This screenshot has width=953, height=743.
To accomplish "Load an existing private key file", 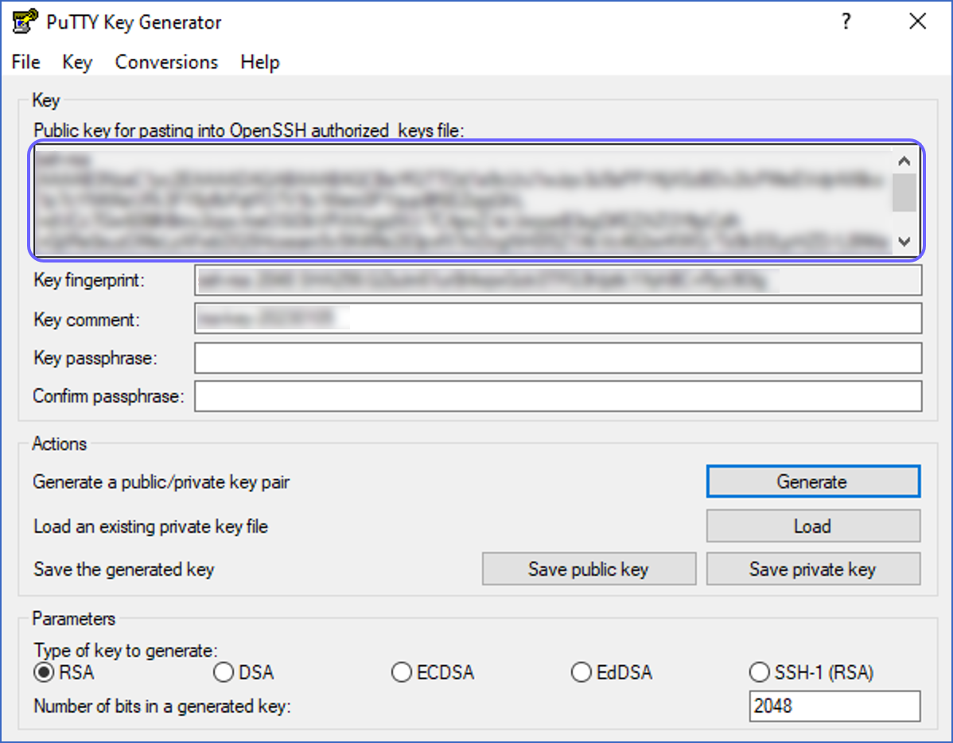I will 812,526.
